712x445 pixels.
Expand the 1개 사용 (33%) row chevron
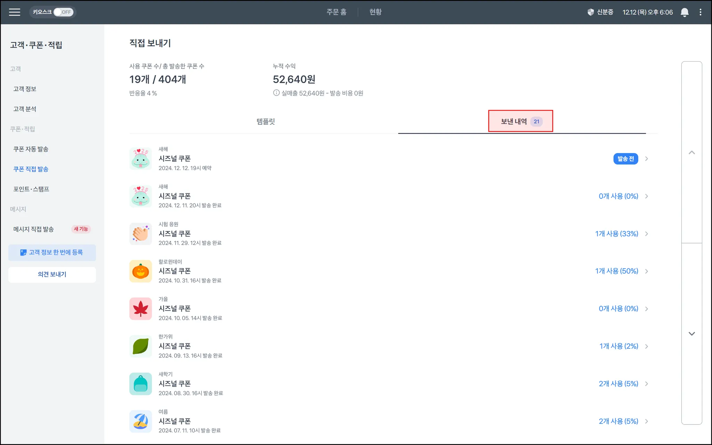[x=647, y=234]
